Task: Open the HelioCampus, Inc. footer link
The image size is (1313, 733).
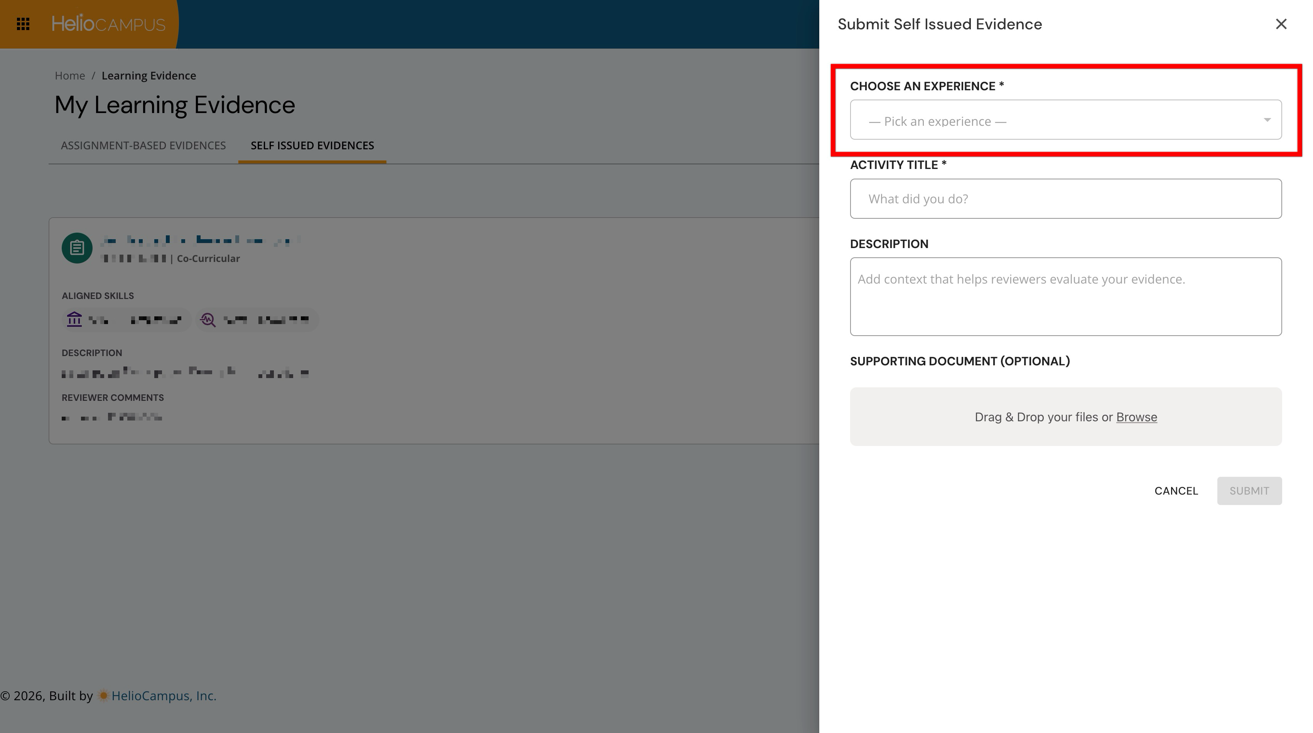Action: (164, 696)
